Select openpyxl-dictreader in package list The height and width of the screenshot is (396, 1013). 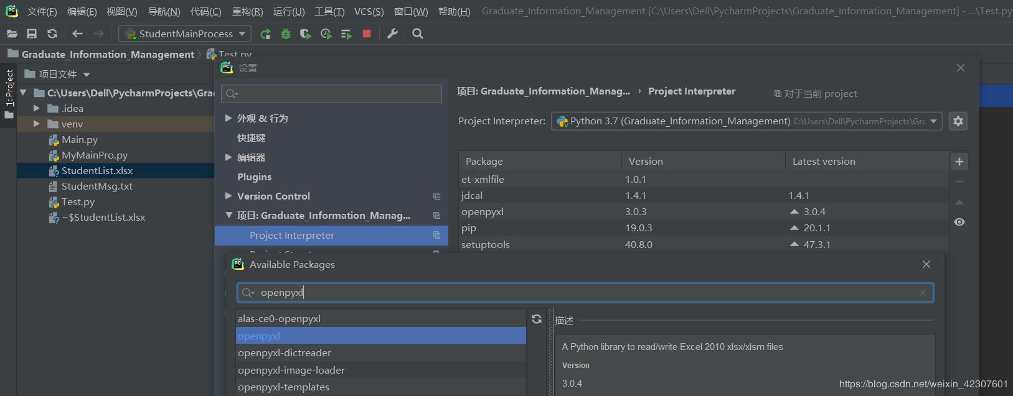(285, 352)
